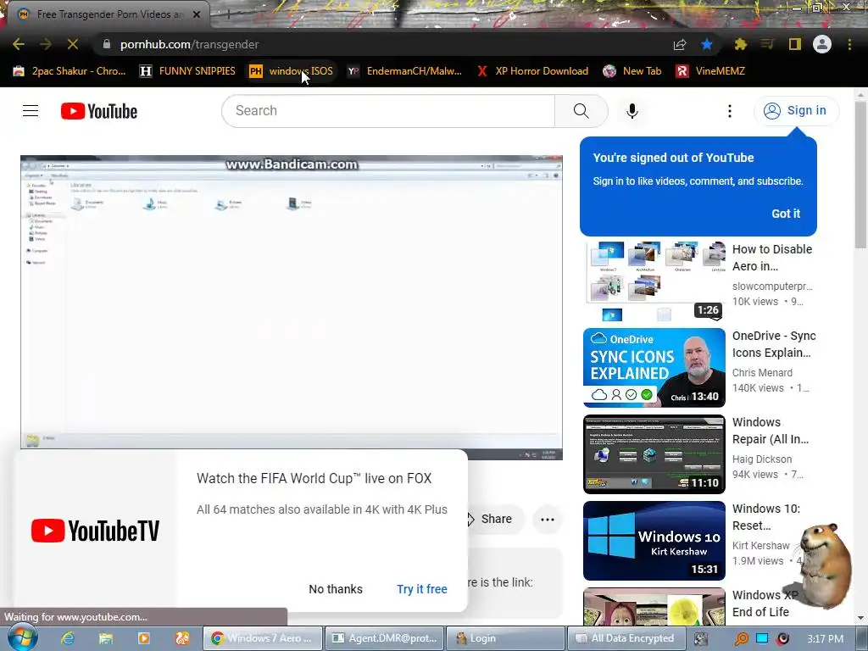Open Windows XP End of Life thumbnail
The height and width of the screenshot is (651, 868).
point(654,606)
